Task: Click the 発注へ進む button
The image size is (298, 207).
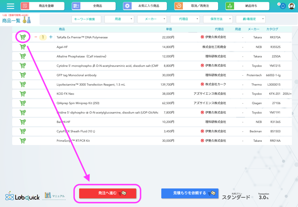Action: (108, 193)
